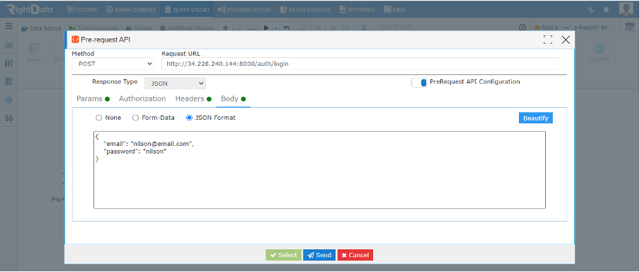Click the first left sidebar icon below the menu
Screen dimensions: 640x272
click(x=8, y=45)
